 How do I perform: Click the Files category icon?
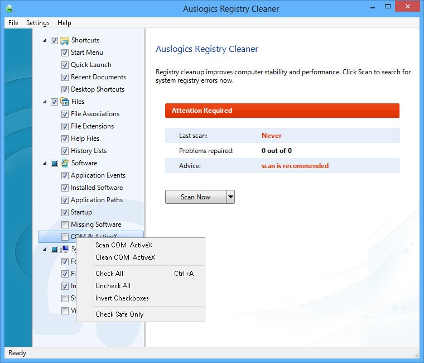coord(65,102)
